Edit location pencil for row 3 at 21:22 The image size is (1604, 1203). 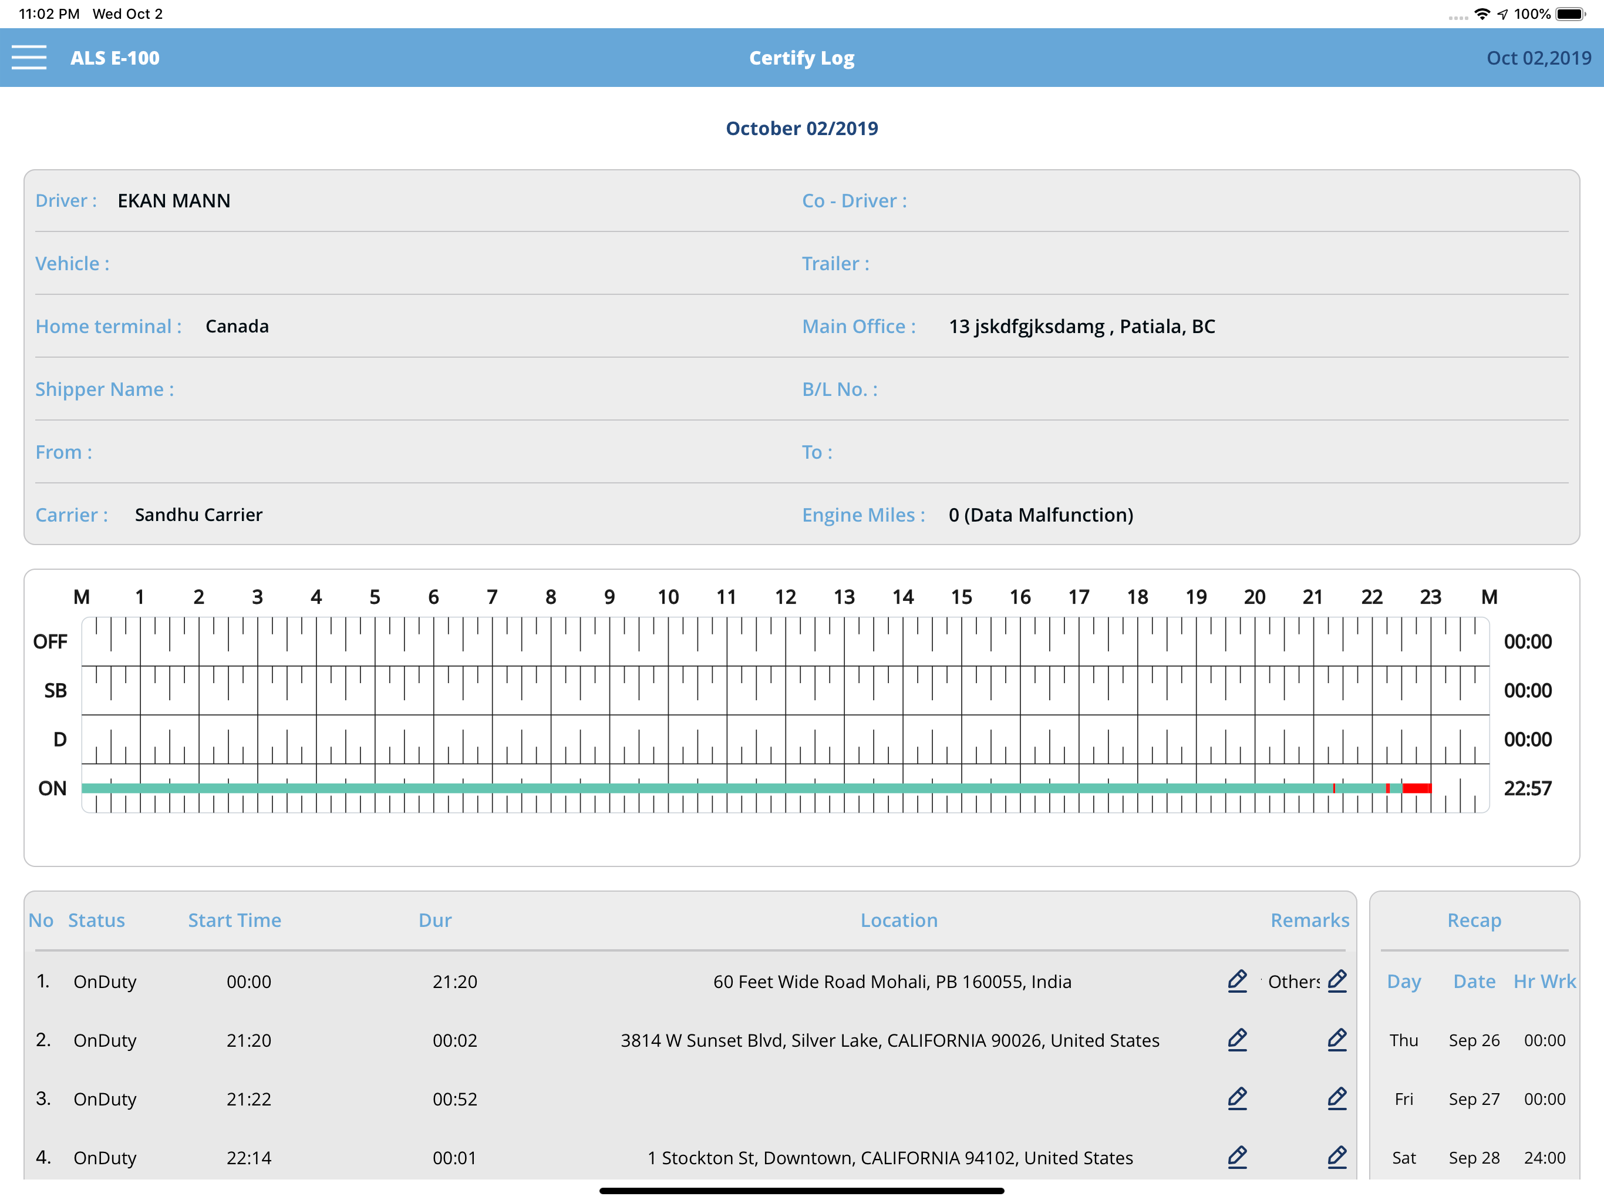1237,1098
